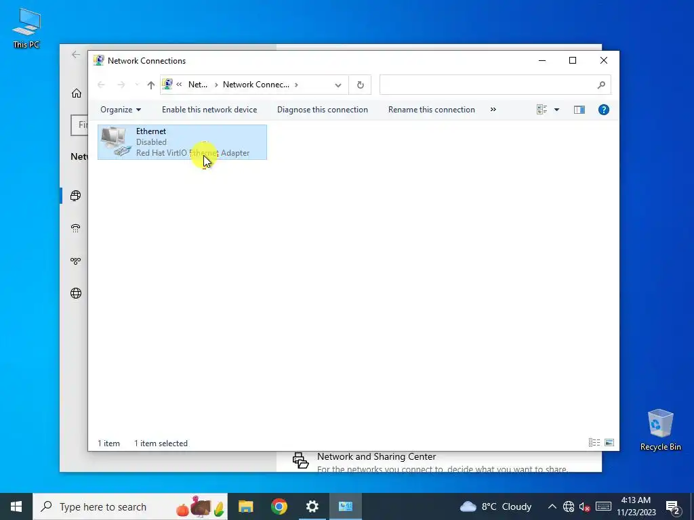Select the Recycle Bin desktop icon
Image resolution: width=694 pixels, height=520 pixels.
[x=660, y=429]
